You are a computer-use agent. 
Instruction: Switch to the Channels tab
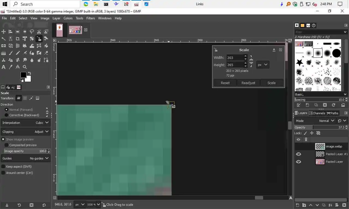point(317,113)
